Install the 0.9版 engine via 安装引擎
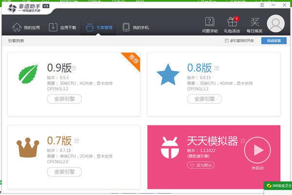The image size is (292, 195). point(64,99)
